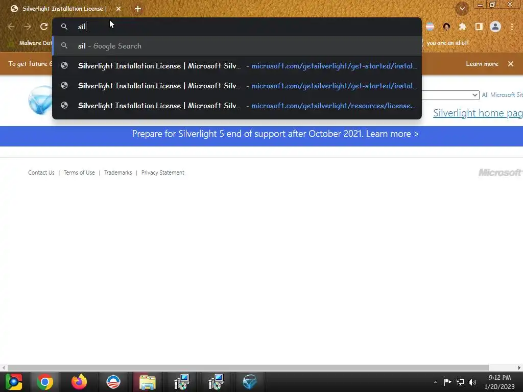Show hidden tray icons arrow
Viewport: 523px width, 392px height.
point(435,382)
